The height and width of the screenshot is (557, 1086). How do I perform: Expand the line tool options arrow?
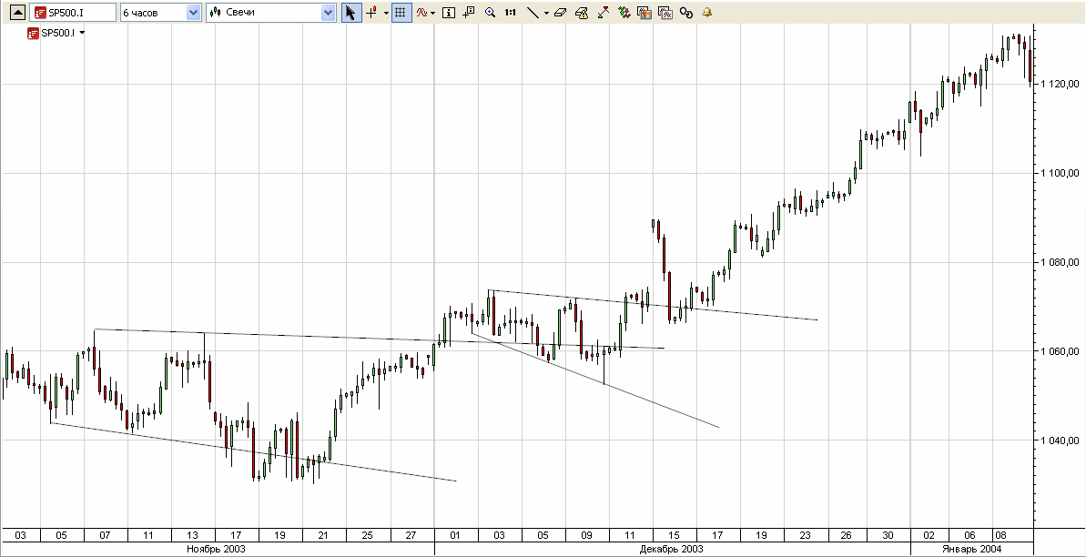click(546, 13)
